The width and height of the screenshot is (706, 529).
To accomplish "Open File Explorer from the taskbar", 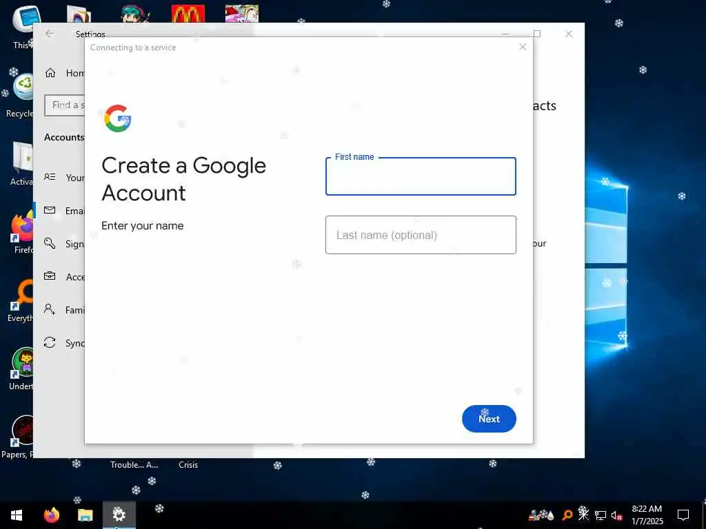I will 85,515.
